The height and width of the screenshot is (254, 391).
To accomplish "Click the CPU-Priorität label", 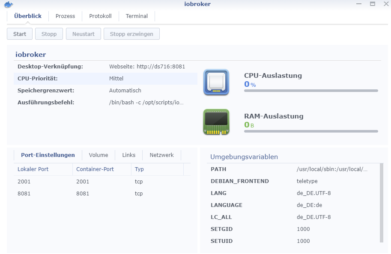I will [x=37, y=79].
